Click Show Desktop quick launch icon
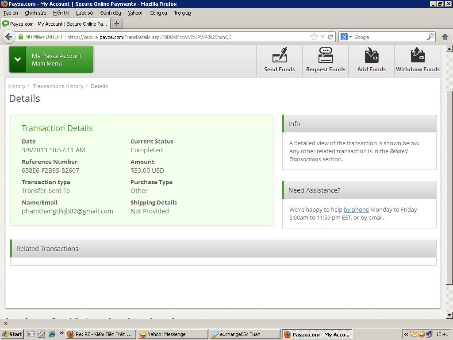453x340 pixels. pos(31,334)
